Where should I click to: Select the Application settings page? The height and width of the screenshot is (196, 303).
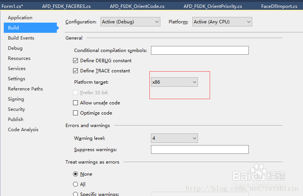click(20, 18)
